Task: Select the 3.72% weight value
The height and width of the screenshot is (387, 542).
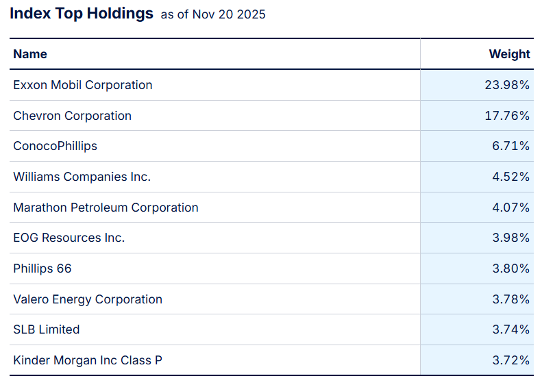Action: pos(510,360)
